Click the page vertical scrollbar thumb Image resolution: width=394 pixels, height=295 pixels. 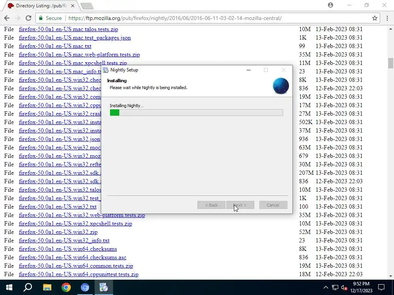[391, 63]
